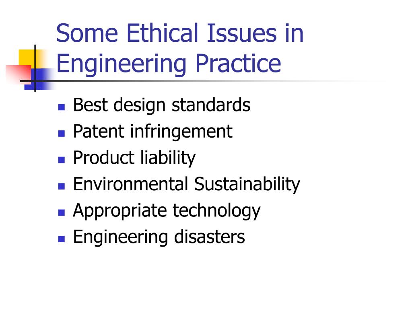Screen dimensions: 412x309
Task: Select the 'Patent infringement' bullet text
Action: point(152,132)
